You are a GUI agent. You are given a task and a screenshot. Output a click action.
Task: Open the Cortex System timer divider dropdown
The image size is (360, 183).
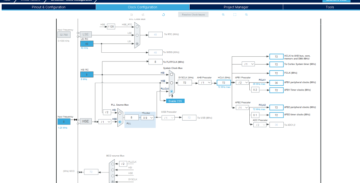click(x=248, y=64)
